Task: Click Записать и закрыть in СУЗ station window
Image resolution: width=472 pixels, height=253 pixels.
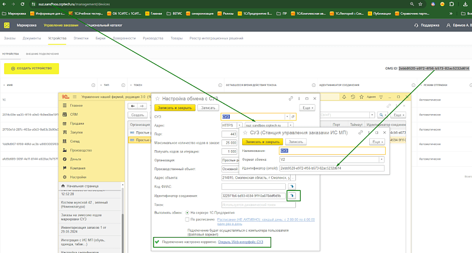Action: point(262,142)
